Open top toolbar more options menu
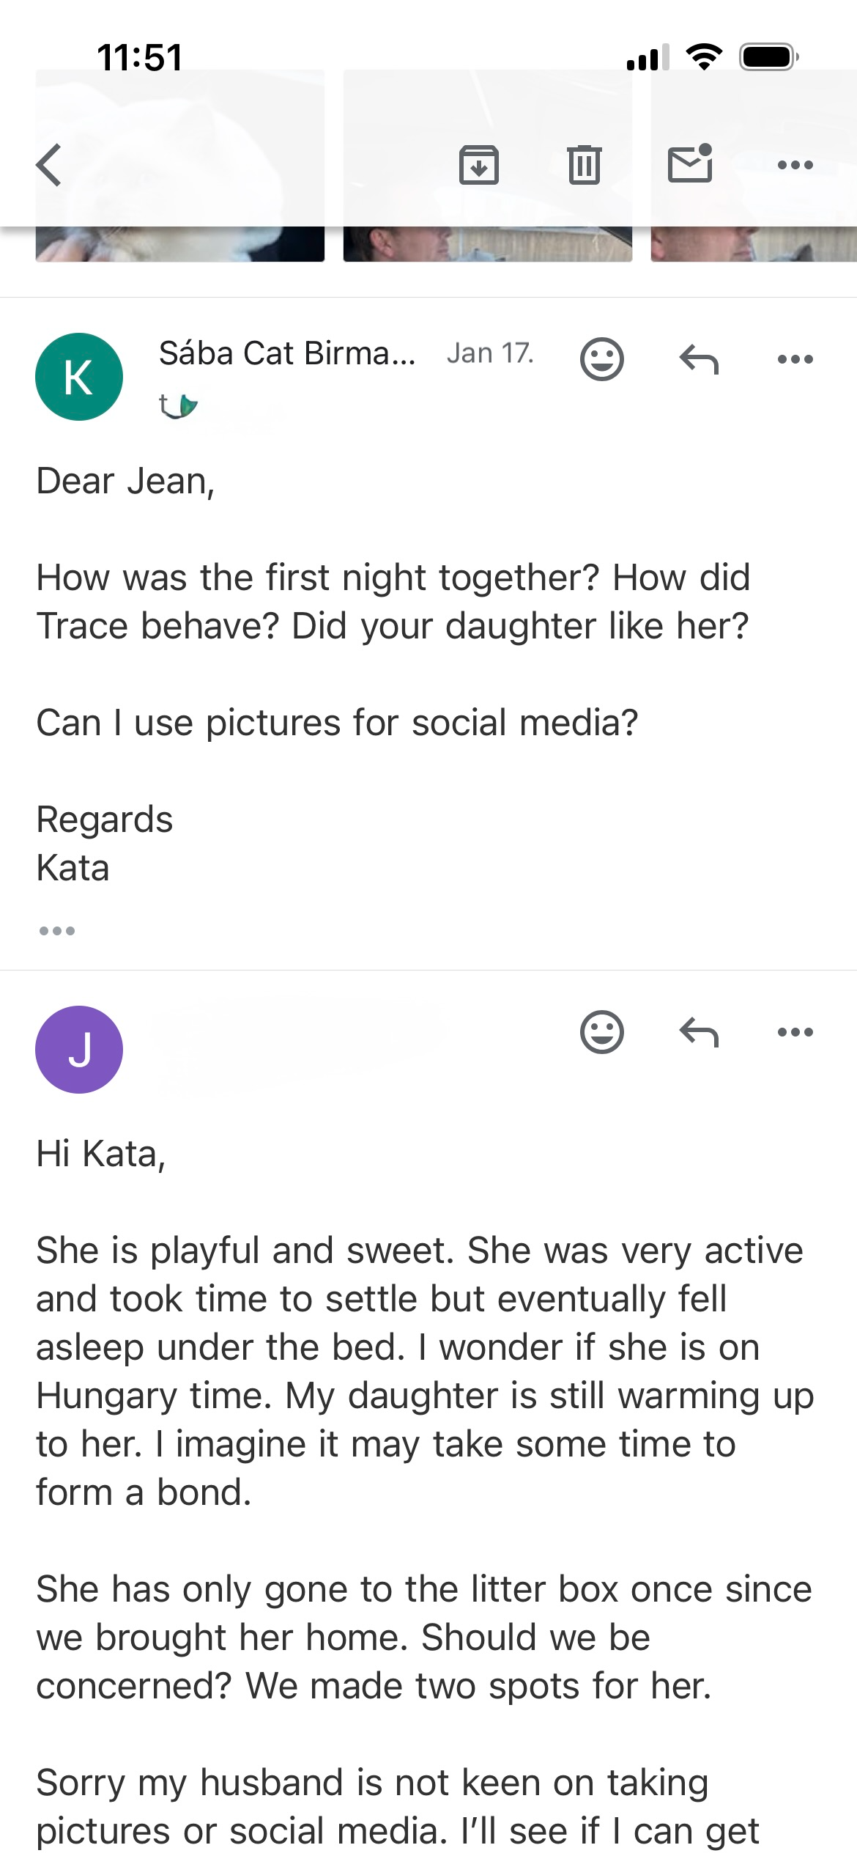The height and width of the screenshot is (1856, 857). coord(795,165)
